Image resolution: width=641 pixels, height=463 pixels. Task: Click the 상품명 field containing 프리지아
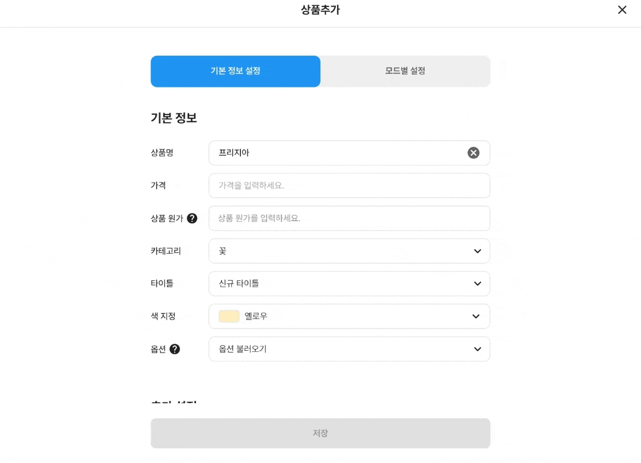(x=335, y=153)
